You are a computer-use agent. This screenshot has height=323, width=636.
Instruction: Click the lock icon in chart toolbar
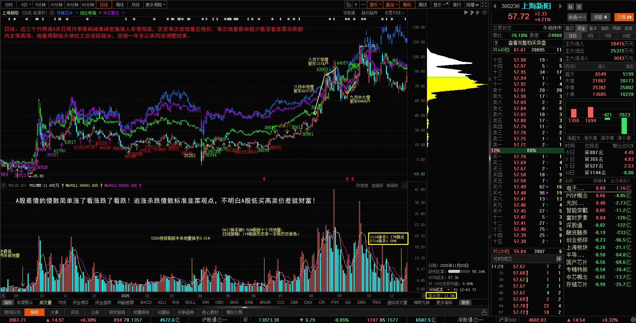[348, 5]
